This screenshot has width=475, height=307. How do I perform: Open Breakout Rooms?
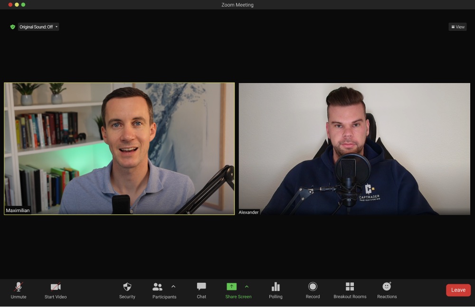(x=350, y=287)
